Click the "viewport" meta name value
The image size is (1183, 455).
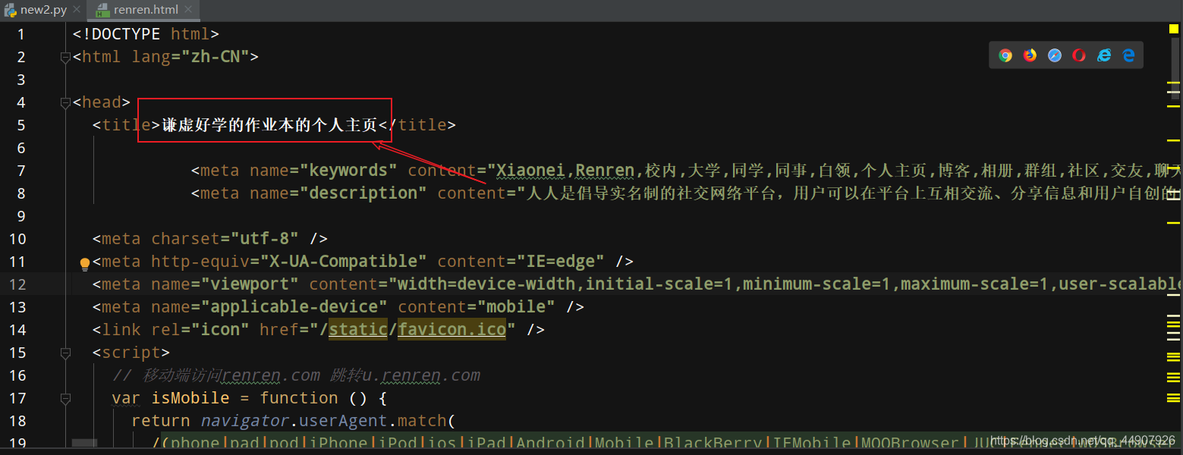click(250, 284)
